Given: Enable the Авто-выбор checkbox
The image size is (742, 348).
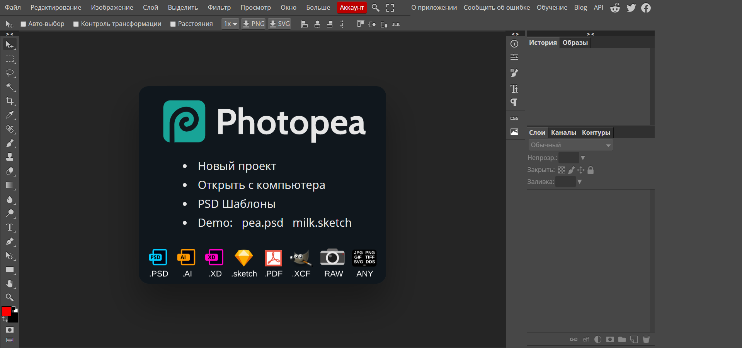Looking at the screenshot, I should (x=24, y=24).
